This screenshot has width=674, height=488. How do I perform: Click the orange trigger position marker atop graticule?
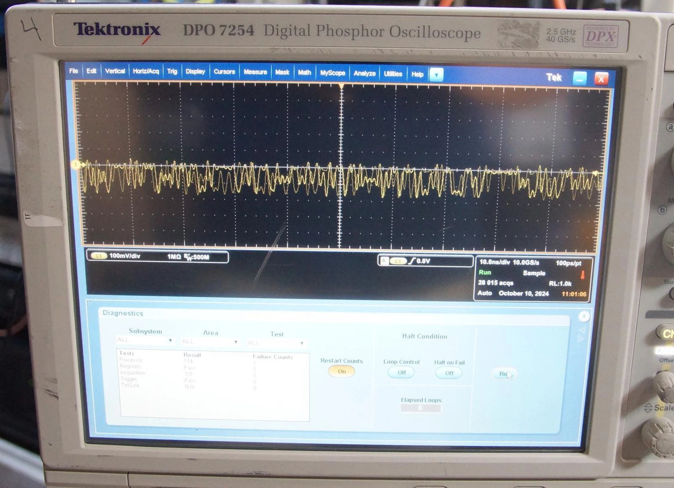click(x=341, y=86)
